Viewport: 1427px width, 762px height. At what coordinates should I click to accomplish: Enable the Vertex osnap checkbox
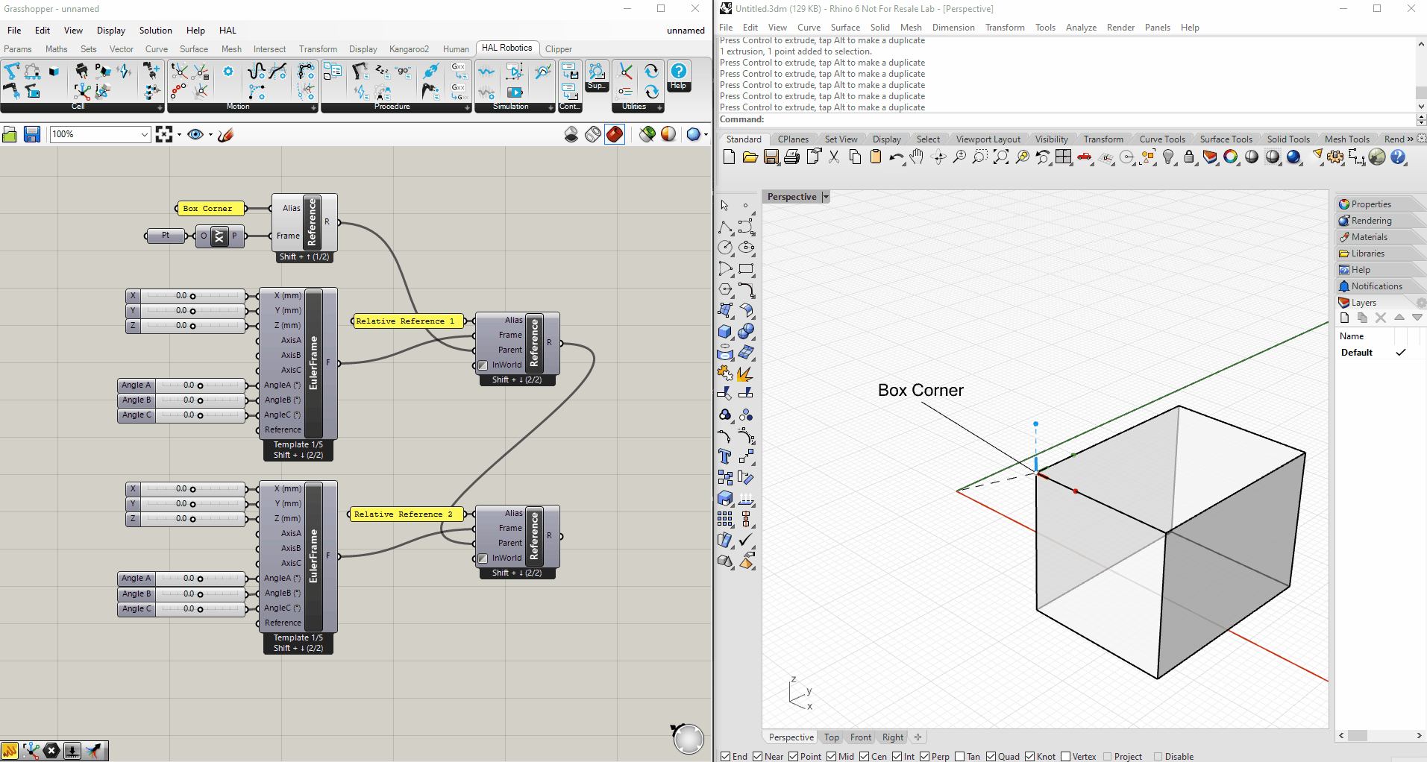point(1066,756)
